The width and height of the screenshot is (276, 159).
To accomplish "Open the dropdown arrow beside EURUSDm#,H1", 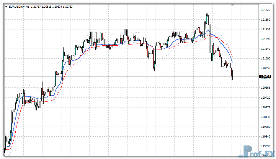I will click(x=6, y=7).
